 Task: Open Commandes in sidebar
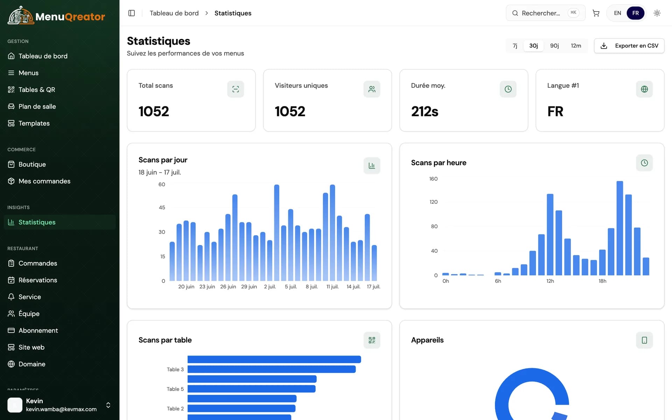point(59,263)
